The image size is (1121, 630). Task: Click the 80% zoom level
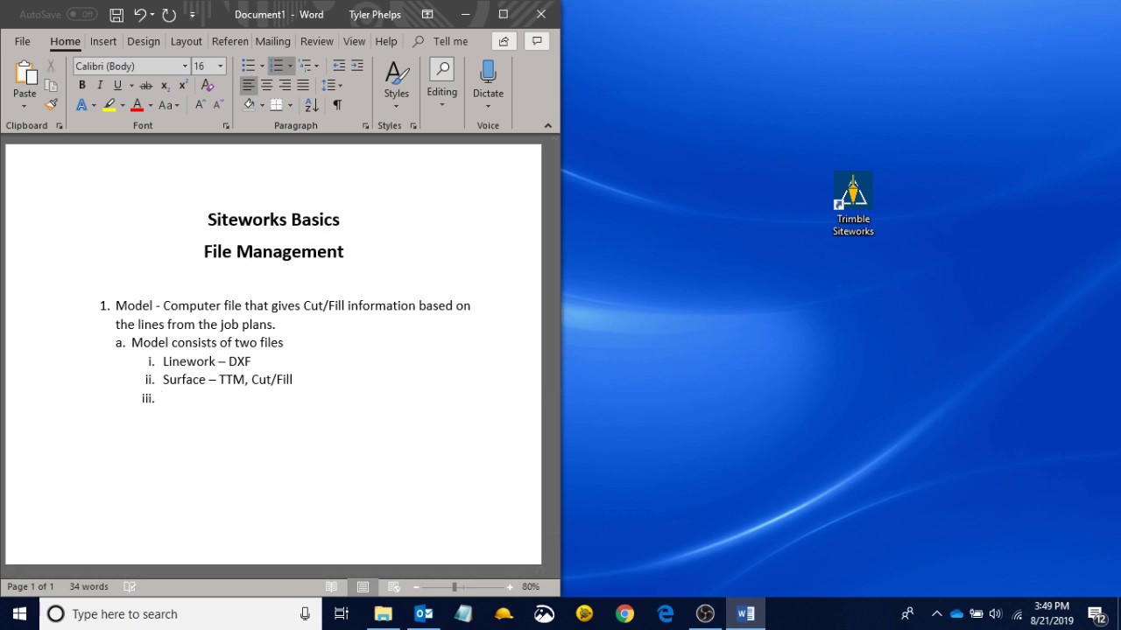tap(531, 587)
